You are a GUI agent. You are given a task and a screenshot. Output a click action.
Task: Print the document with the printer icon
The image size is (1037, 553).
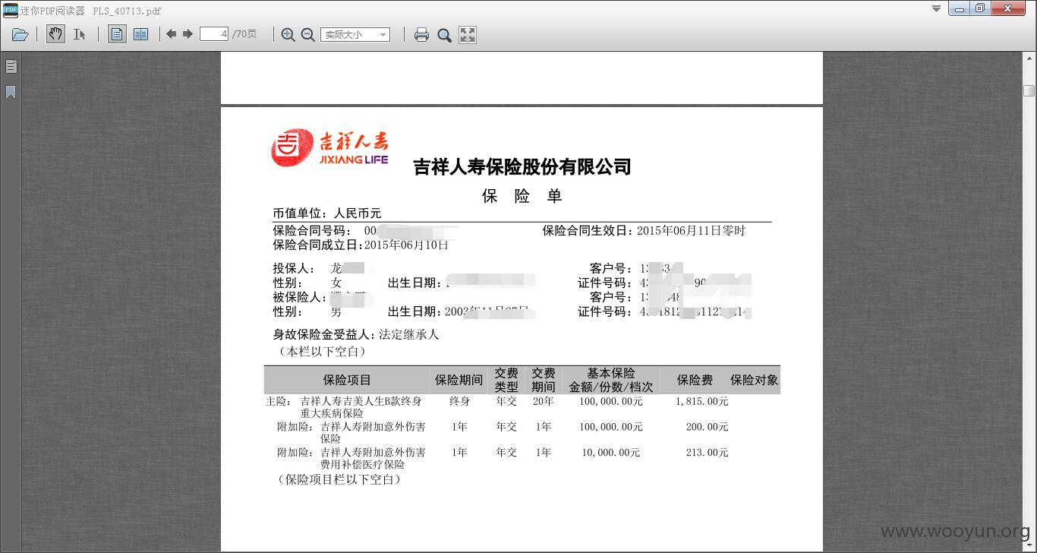[x=421, y=34]
